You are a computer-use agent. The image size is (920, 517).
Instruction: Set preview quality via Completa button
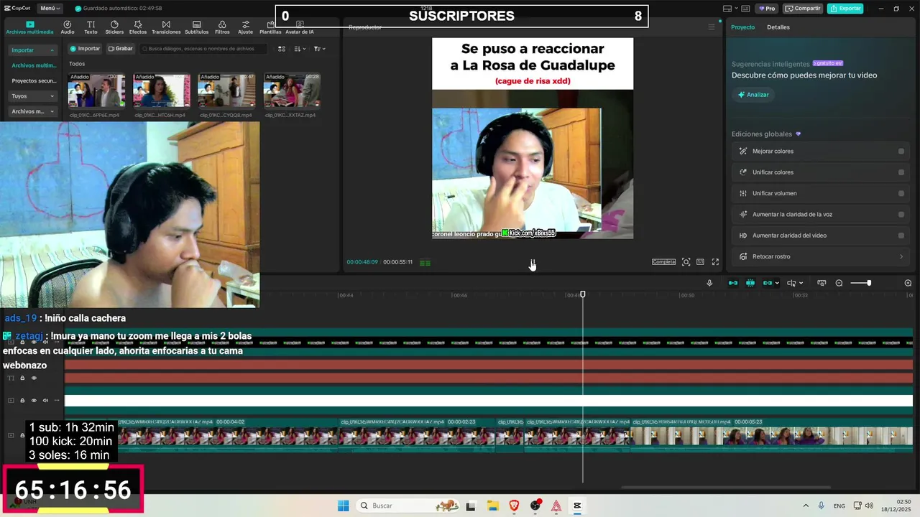[x=663, y=262]
